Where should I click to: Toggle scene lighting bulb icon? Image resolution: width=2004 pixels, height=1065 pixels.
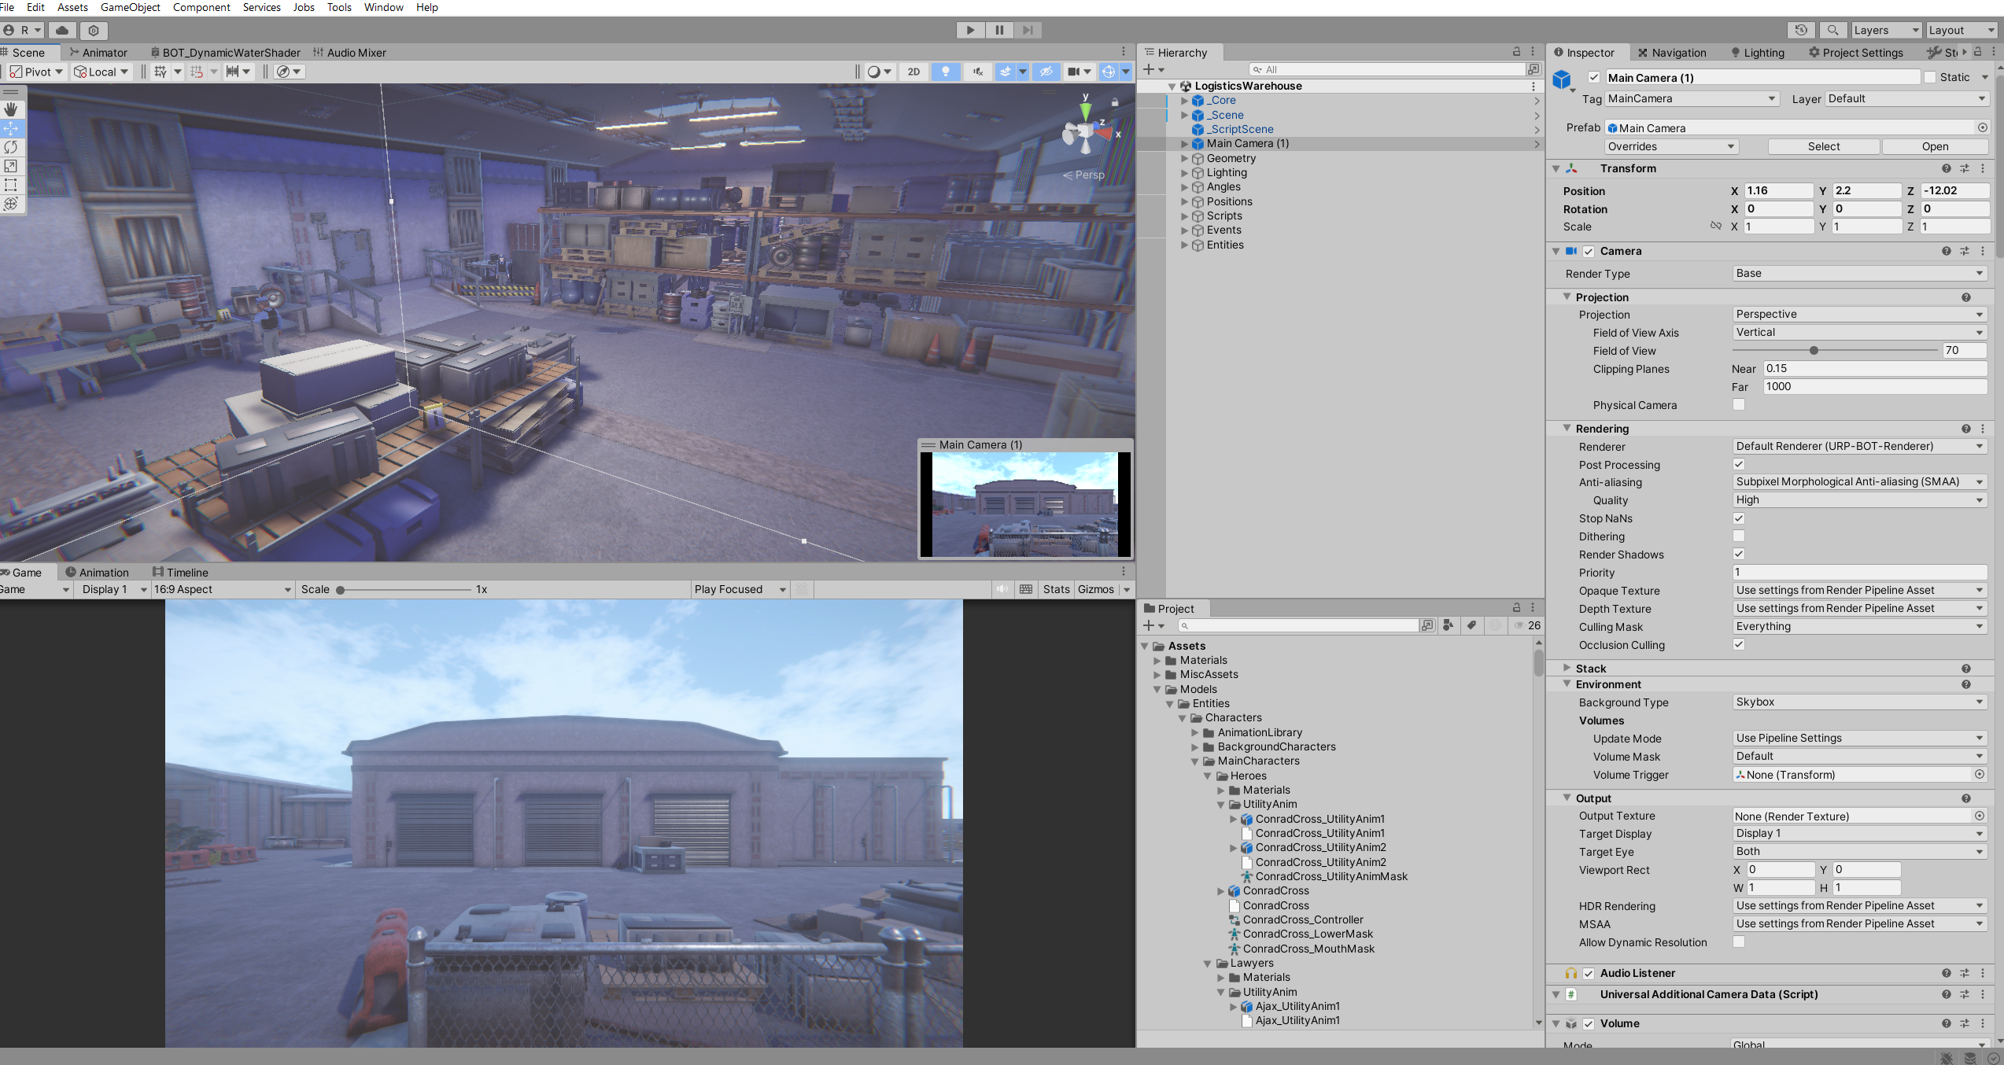945,72
